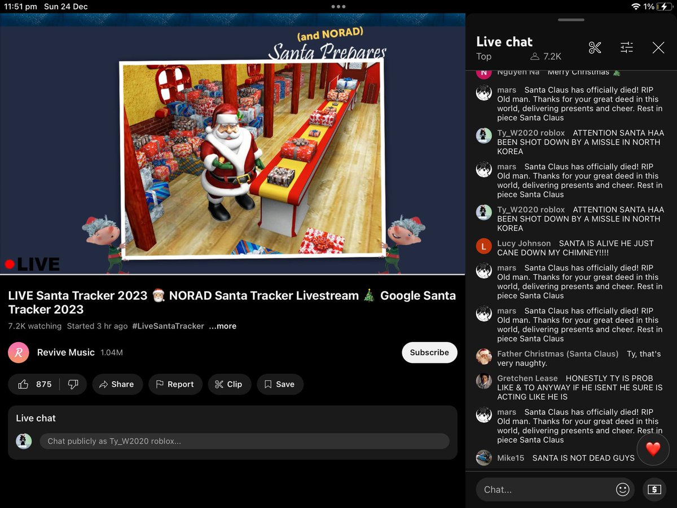The width and height of the screenshot is (677, 508).
Task: Tap Gretchen Lease's avatar in chat
Action: [x=484, y=381]
